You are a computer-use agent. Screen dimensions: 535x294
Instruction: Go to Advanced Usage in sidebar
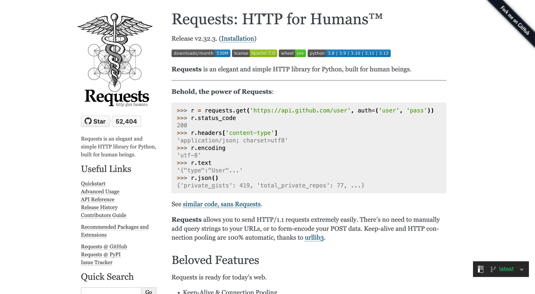tap(100, 192)
